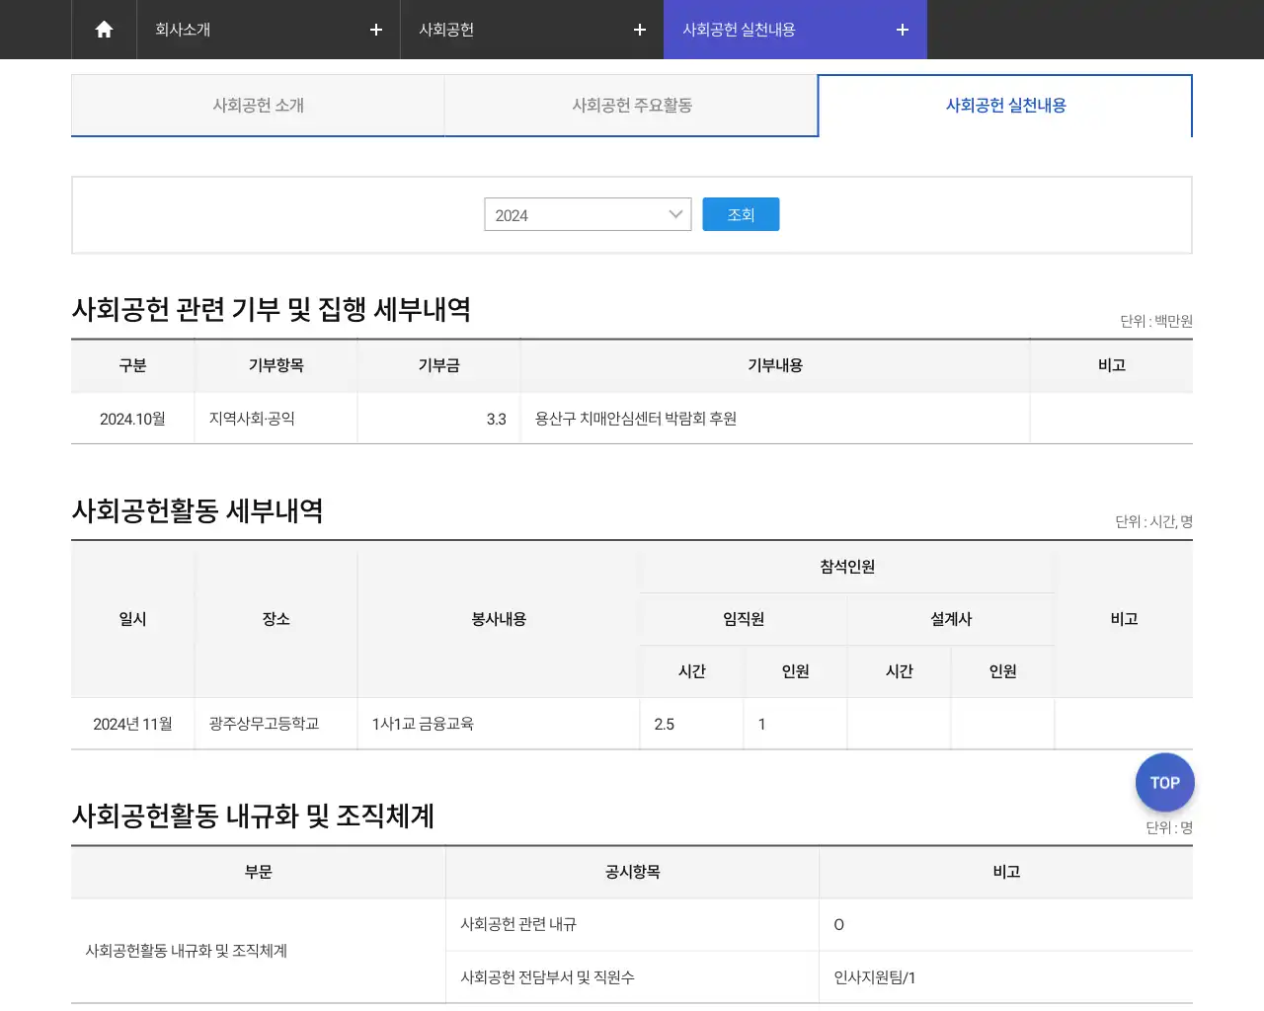
Task: Click the home icon in the navigation bar
Action: coord(103,30)
